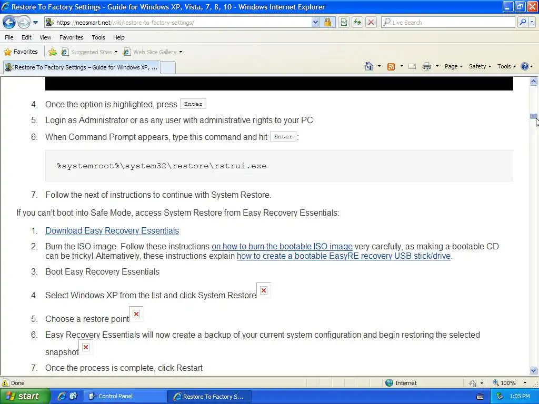This screenshot has height=404, width=539.
Task: Click the Add to Favorites Bar icon
Action: pos(53,52)
